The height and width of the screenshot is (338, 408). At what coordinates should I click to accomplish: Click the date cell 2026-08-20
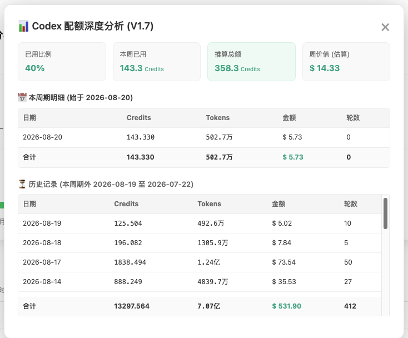point(42,137)
